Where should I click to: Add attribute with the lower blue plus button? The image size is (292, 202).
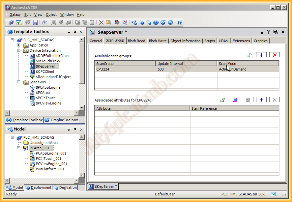click(261, 100)
